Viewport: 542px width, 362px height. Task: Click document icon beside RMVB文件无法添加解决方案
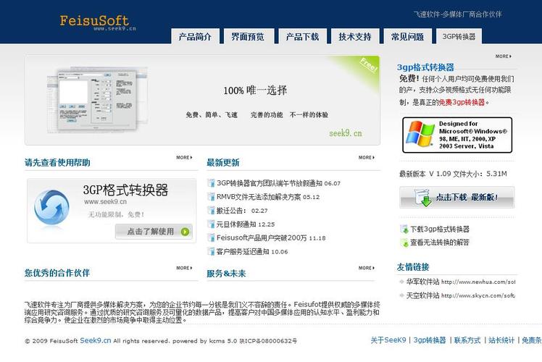(211, 197)
